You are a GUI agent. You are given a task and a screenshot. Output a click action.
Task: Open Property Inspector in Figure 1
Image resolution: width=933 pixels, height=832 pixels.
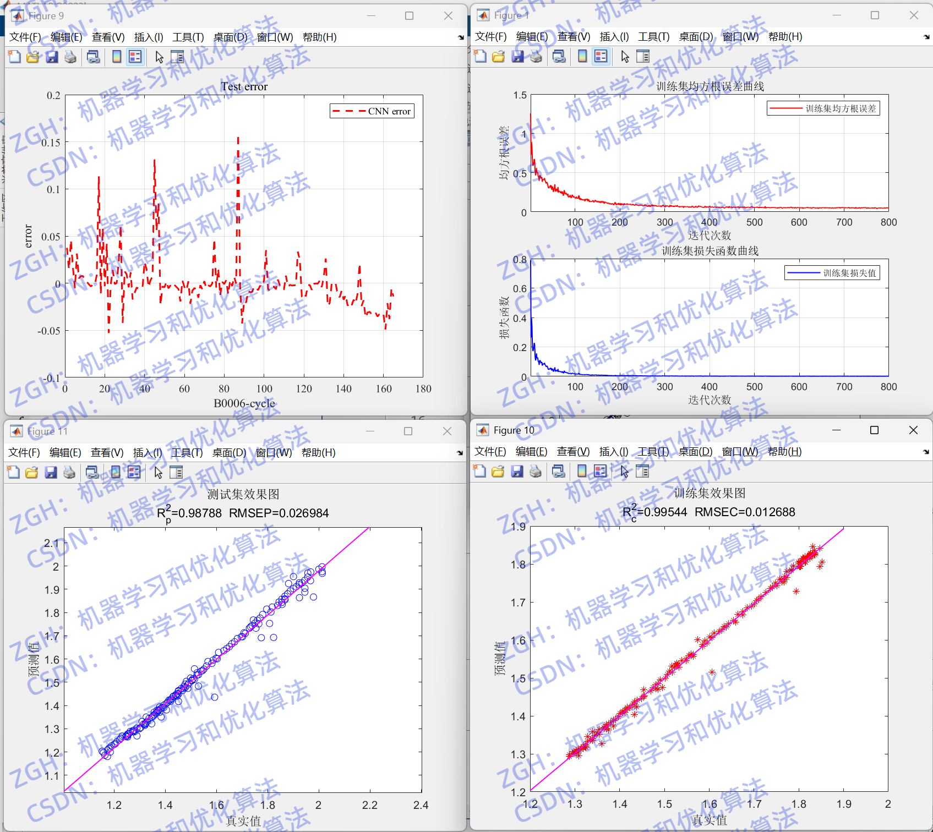(x=643, y=56)
